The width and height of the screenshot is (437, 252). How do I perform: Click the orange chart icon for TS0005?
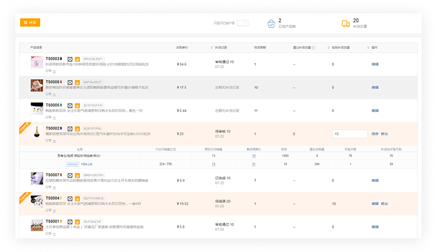[x=77, y=105]
